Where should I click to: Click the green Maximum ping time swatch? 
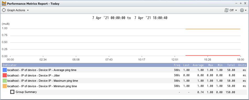point(5,81)
